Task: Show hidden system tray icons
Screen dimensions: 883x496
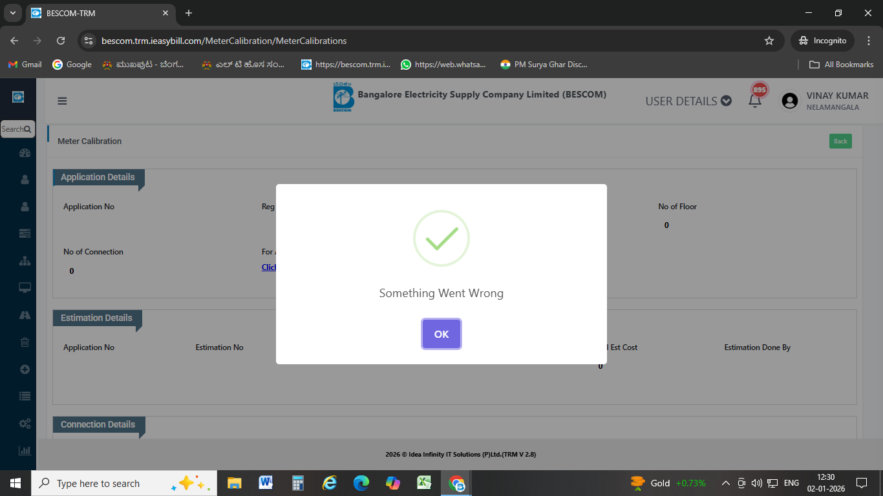Action: pyautogui.click(x=726, y=483)
